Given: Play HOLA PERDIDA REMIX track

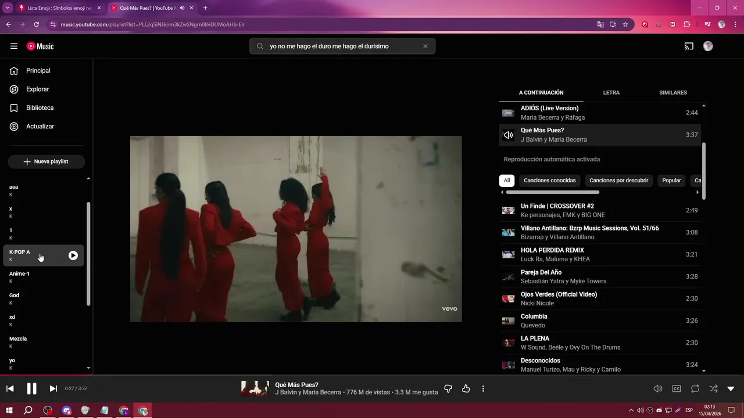Looking at the screenshot, I should tap(600, 254).
